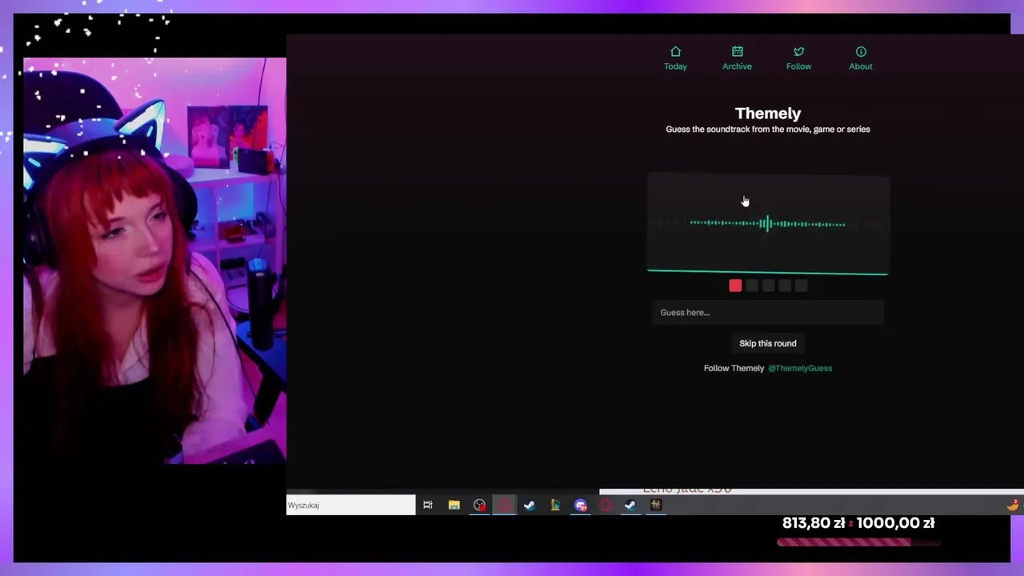The image size is (1024, 576).
Task: Open the Archive calendar page
Action: [737, 58]
